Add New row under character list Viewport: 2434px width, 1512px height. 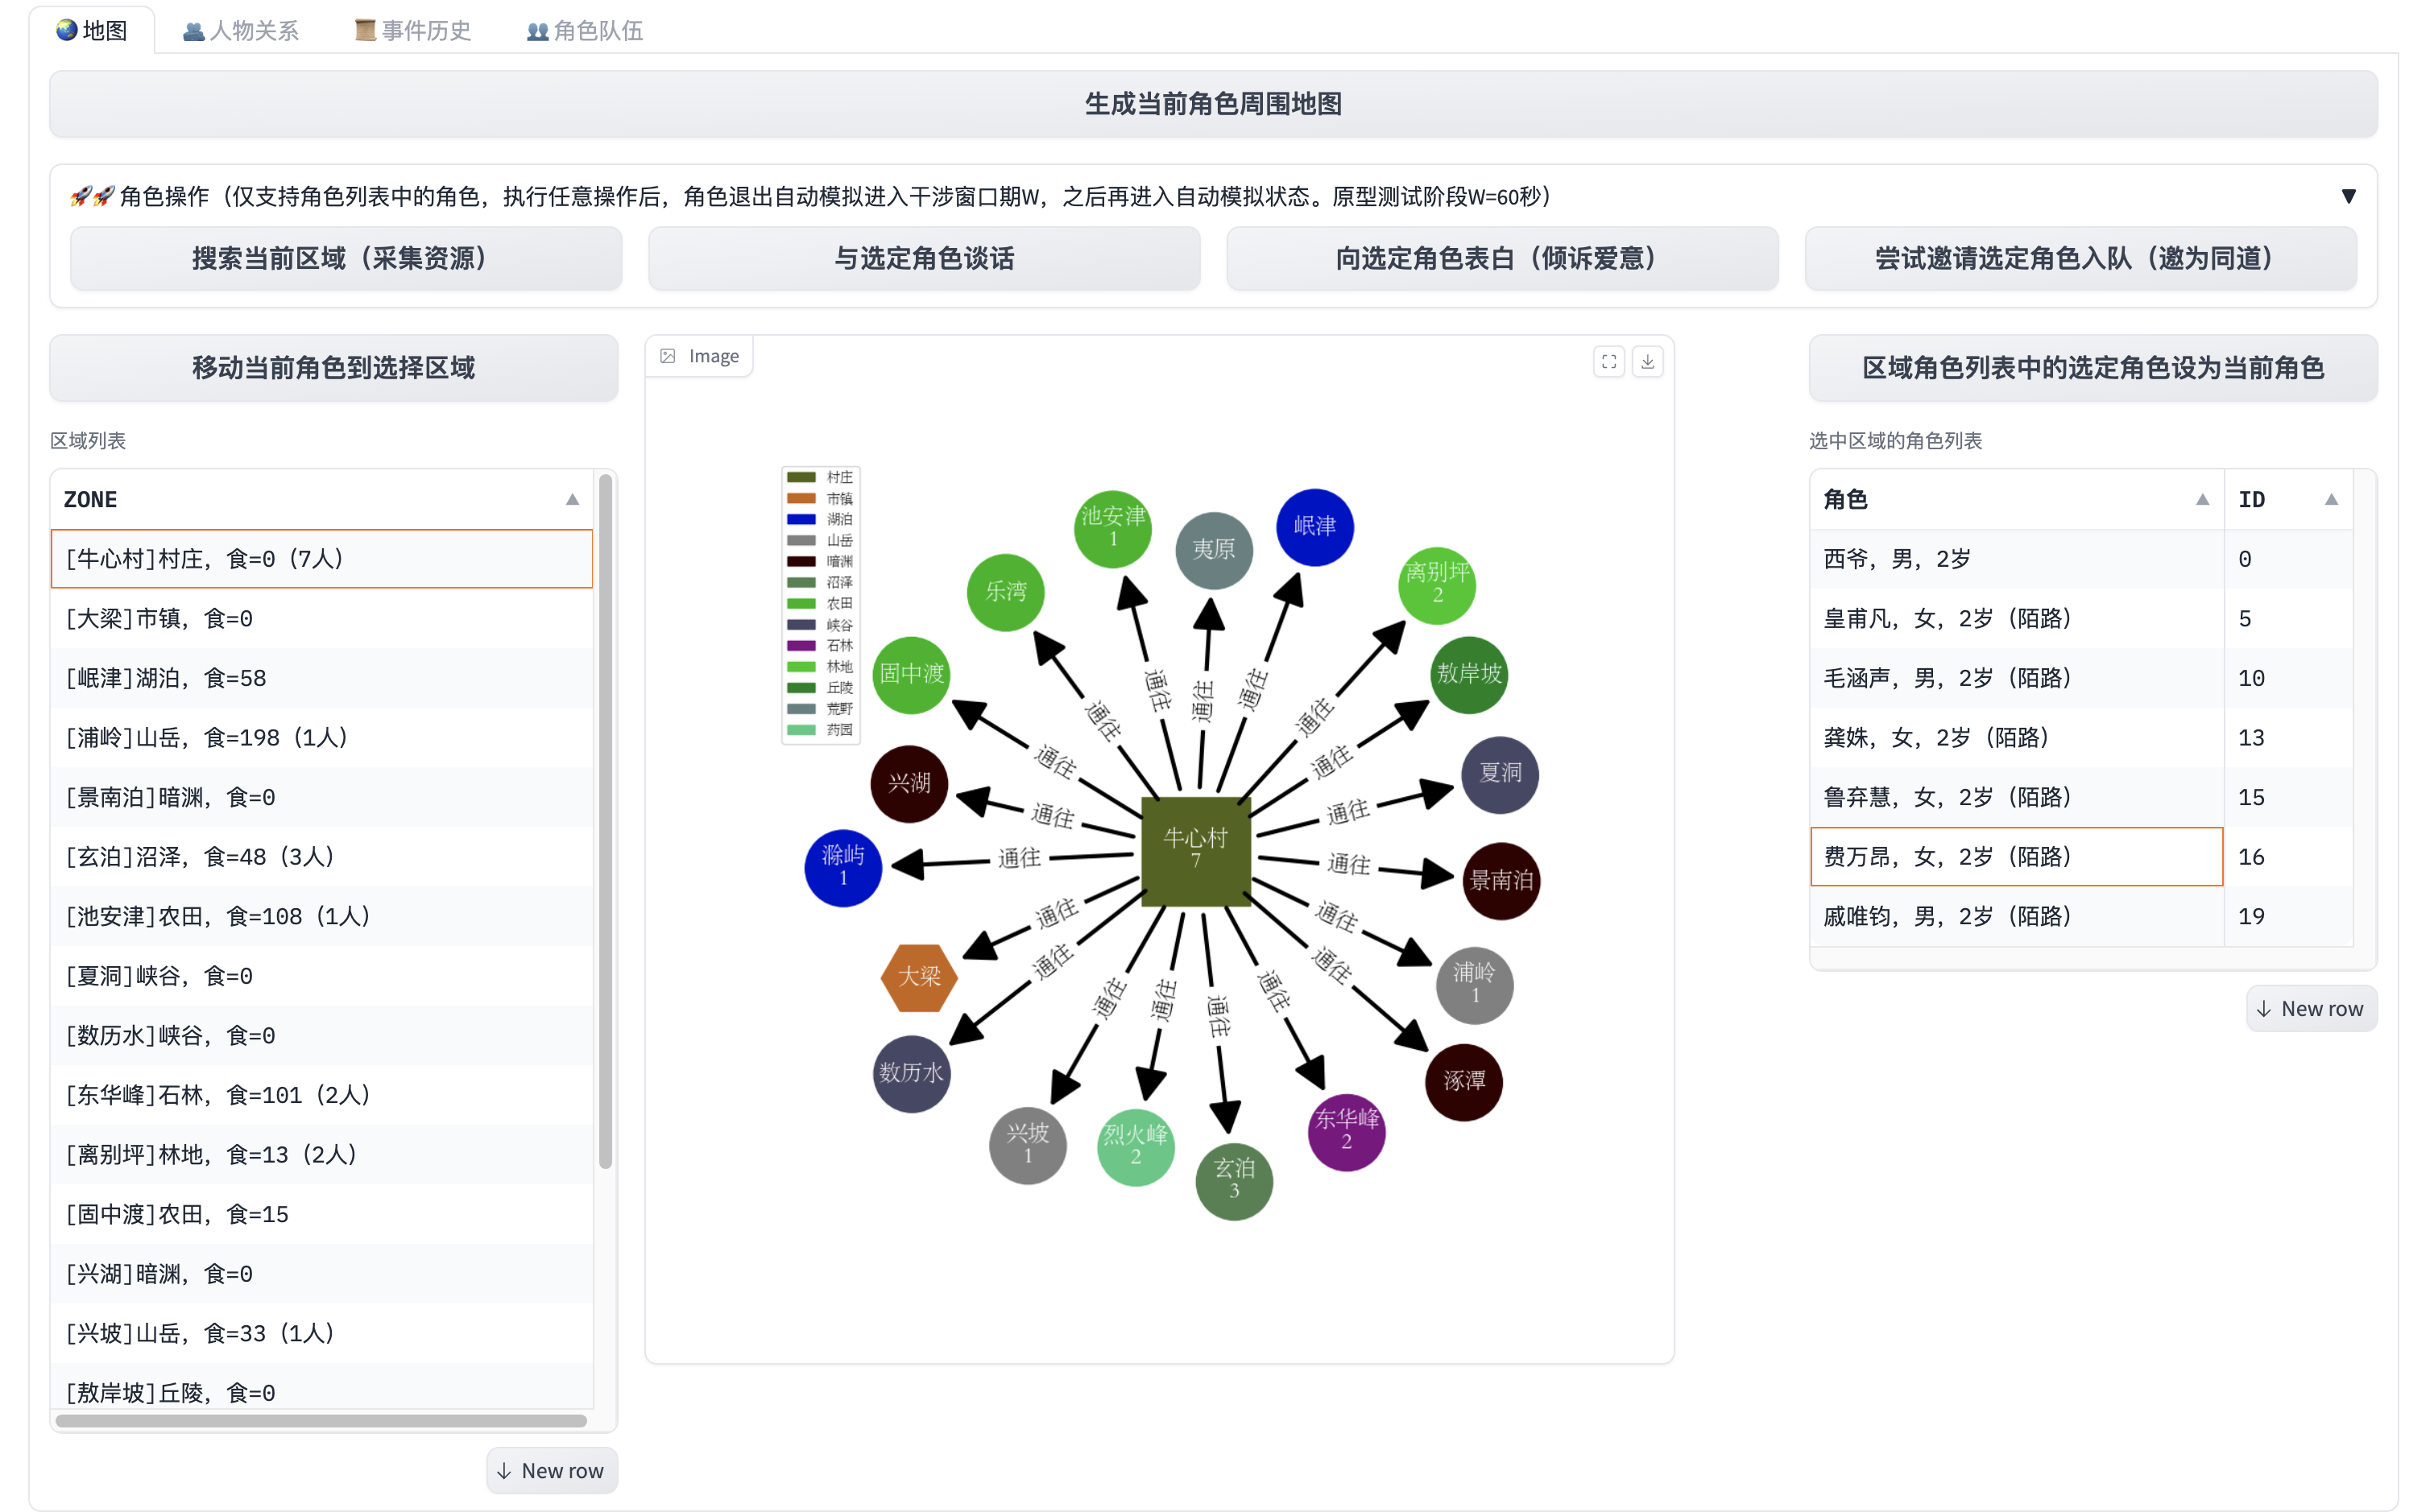pos(2311,1008)
